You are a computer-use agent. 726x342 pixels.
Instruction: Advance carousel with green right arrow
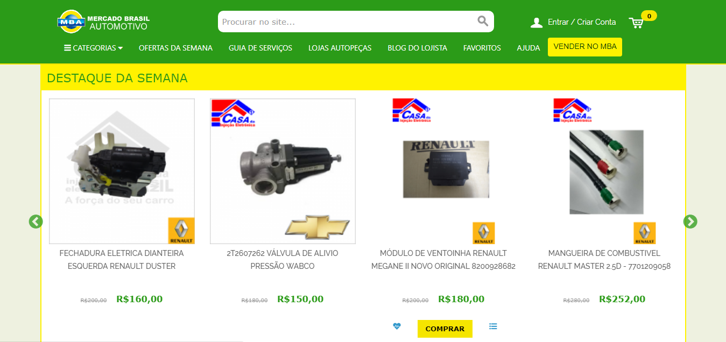coord(690,222)
